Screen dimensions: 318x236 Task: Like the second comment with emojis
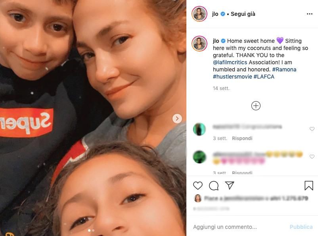click(x=312, y=156)
